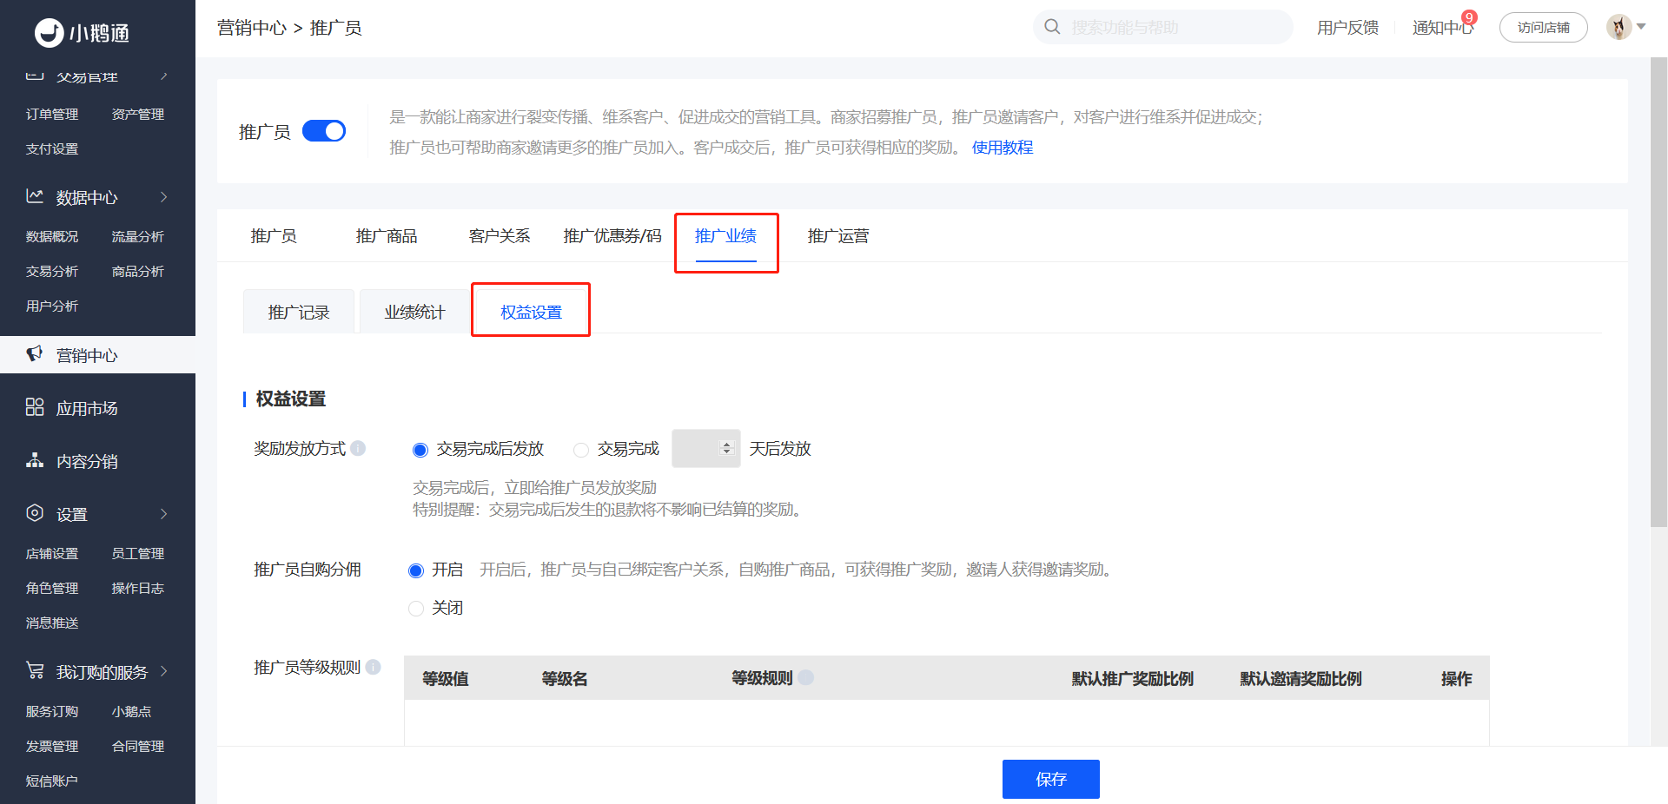Image resolution: width=1668 pixels, height=804 pixels.
Task: Select 交易完成 N 天后发放 radio button
Action: (x=581, y=450)
